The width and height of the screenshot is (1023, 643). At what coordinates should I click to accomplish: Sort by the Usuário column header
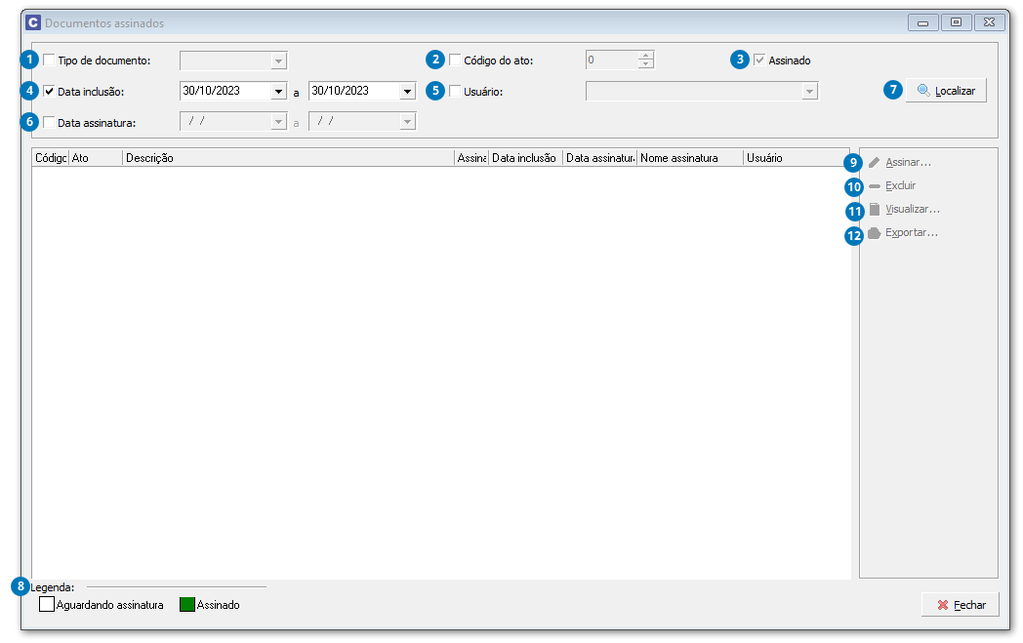[796, 158]
